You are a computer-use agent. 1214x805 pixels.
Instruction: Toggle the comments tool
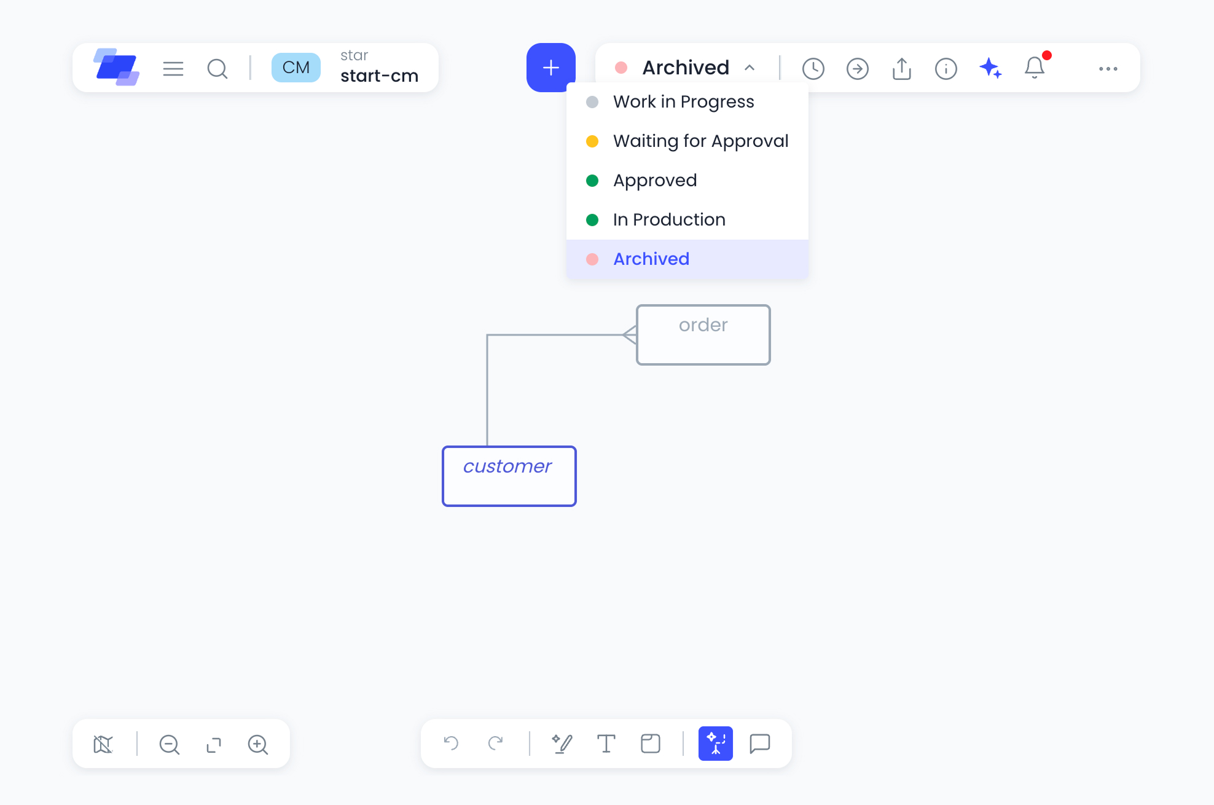(759, 744)
